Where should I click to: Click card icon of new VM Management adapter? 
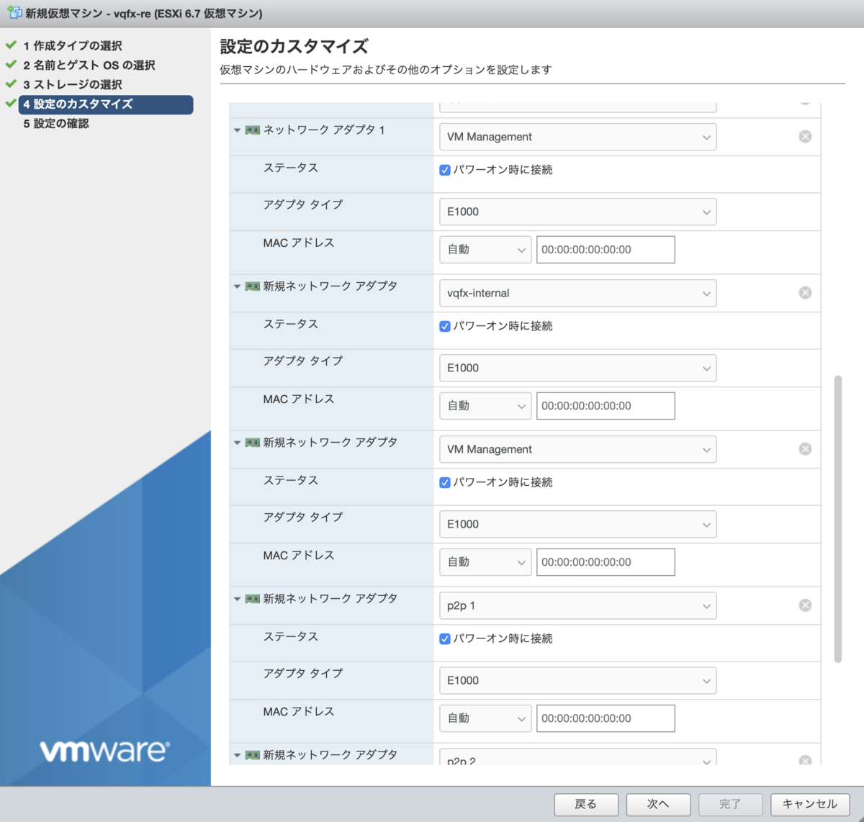coord(252,443)
